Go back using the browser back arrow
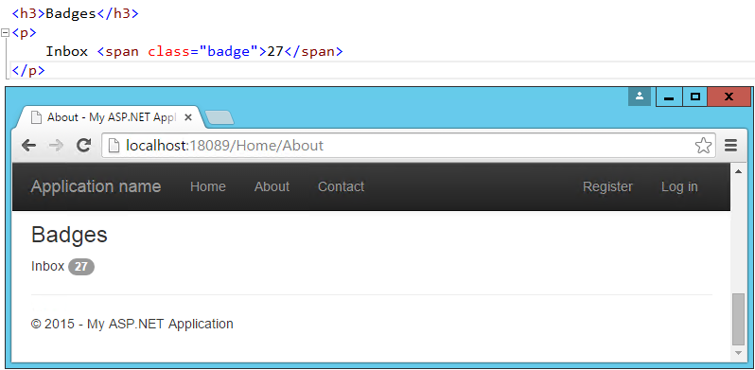This screenshot has height=370, width=755. 29,146
